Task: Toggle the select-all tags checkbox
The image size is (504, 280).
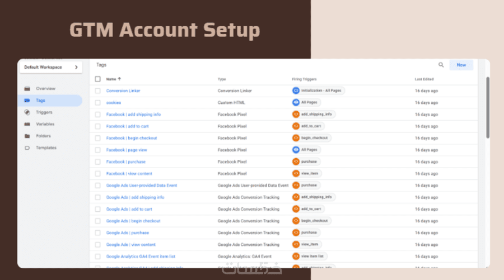Action: click(x=98, y=79)
